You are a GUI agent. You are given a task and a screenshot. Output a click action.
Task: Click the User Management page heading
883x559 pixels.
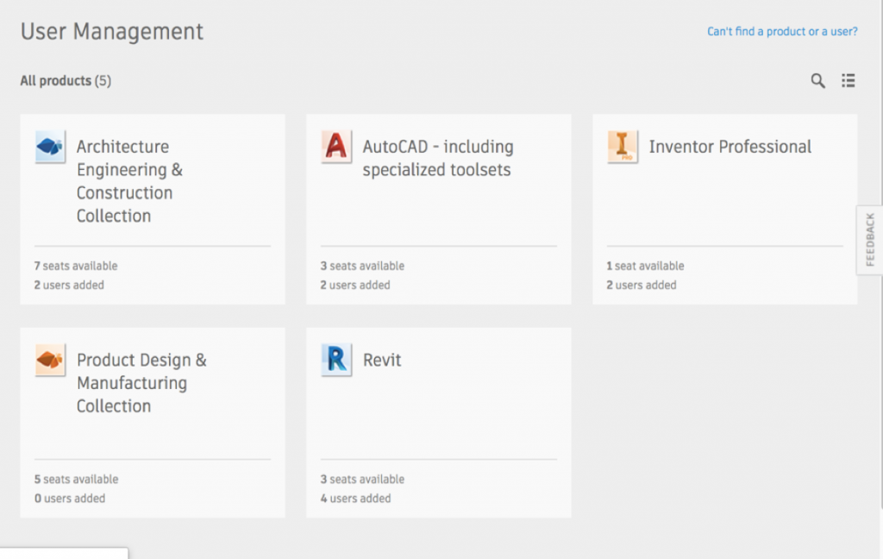coord(111,32)
